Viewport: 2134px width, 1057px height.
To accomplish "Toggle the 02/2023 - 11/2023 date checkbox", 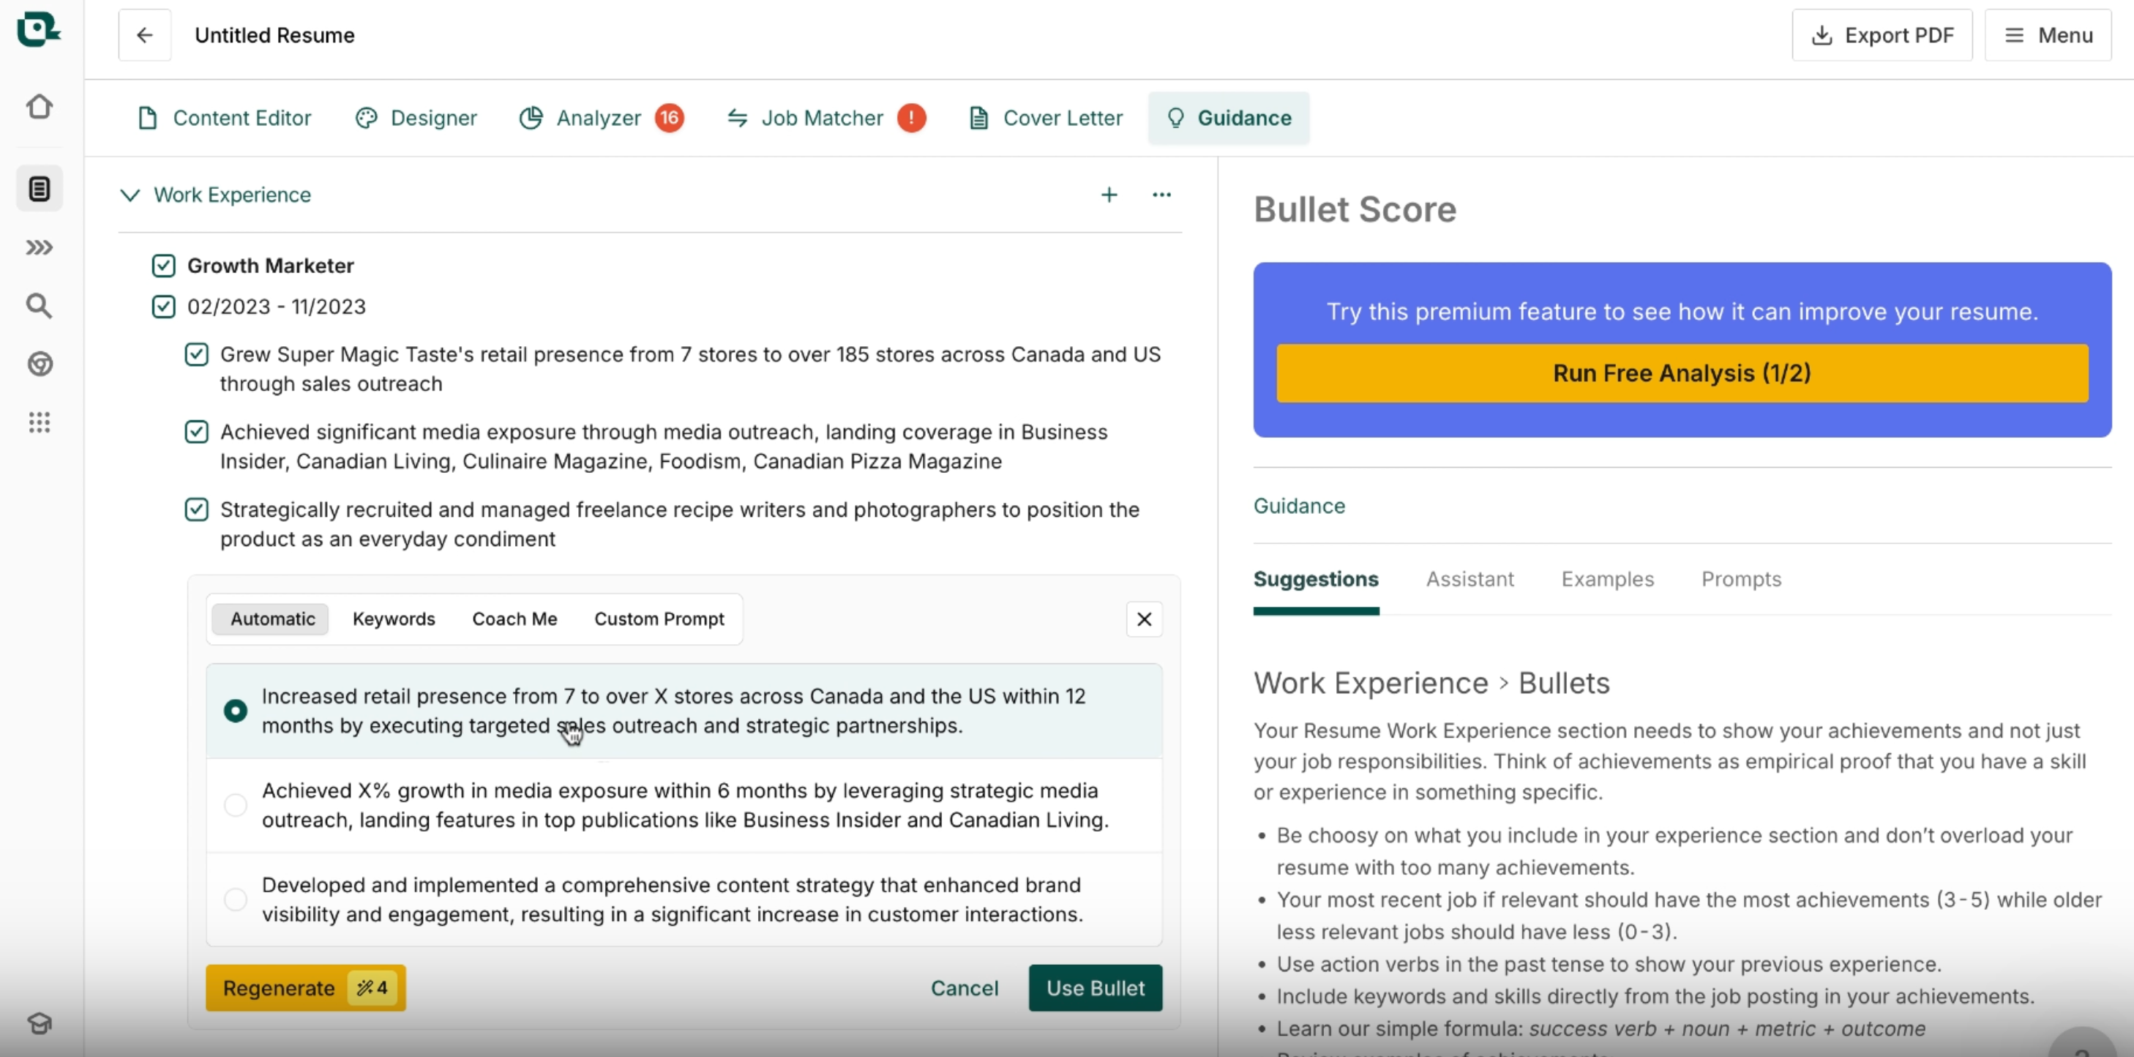I will point(163,307).
